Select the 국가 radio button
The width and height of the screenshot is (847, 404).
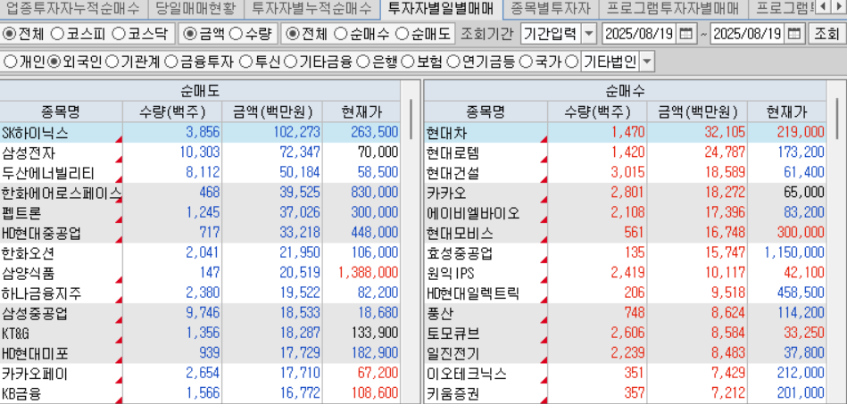(x=526, y=62)
